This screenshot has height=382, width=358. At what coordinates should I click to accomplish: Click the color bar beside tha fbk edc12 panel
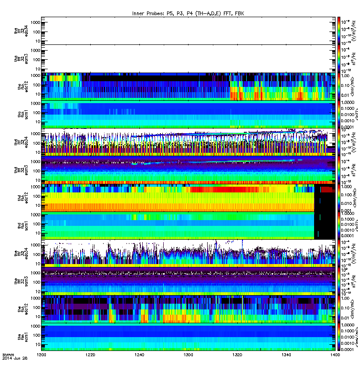(x=339, y=86)
